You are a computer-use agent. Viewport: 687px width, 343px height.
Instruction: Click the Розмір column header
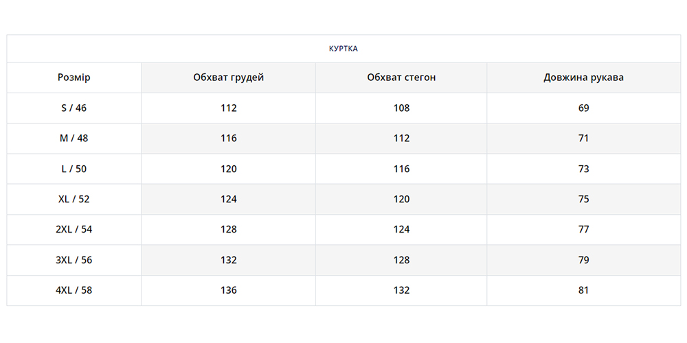coord(74,78)
